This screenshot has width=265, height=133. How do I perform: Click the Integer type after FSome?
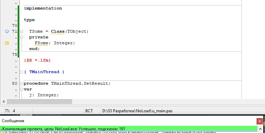pos(63,43)
